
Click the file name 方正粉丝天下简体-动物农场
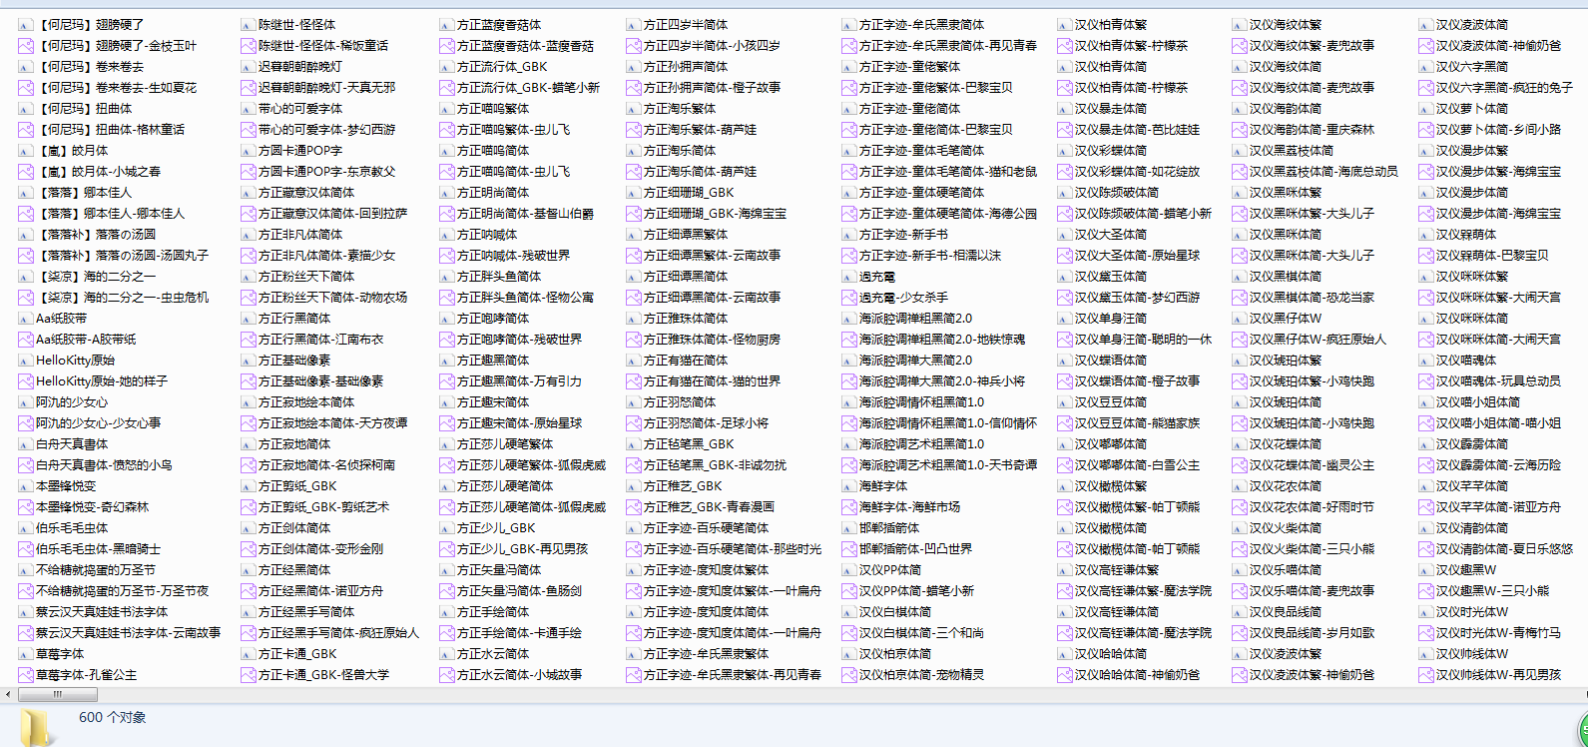(x=332, y=298)
